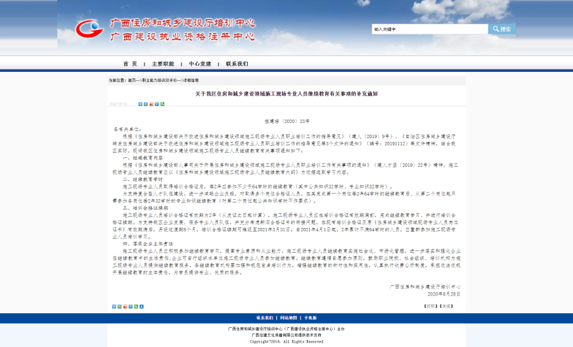The width and height of the screenshot is (573, 347).
Task: Click the Tencent Weibo icon beside the date
Action: tap(157, 104)
